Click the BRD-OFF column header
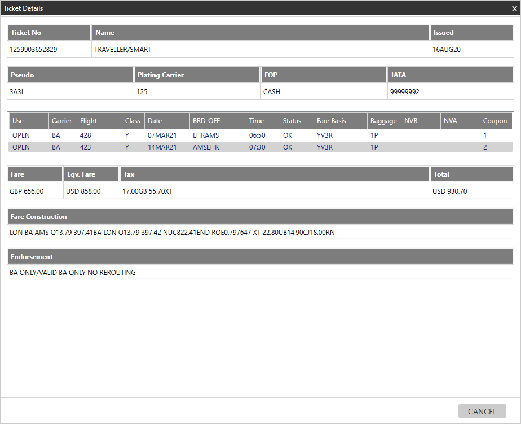This screenshot has width=521, height=424. pos(218,121)
